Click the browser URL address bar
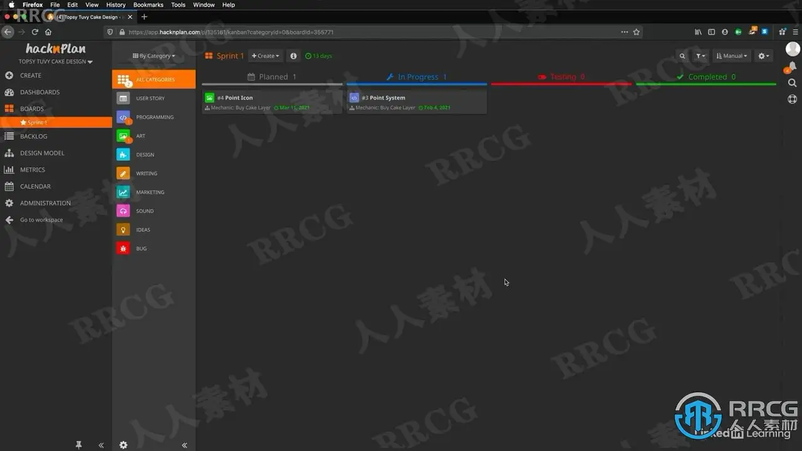 click(x=373, y=32)
